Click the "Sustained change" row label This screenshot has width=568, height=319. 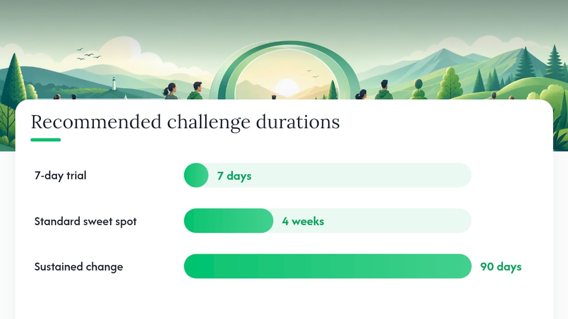(x=79, y=267)
